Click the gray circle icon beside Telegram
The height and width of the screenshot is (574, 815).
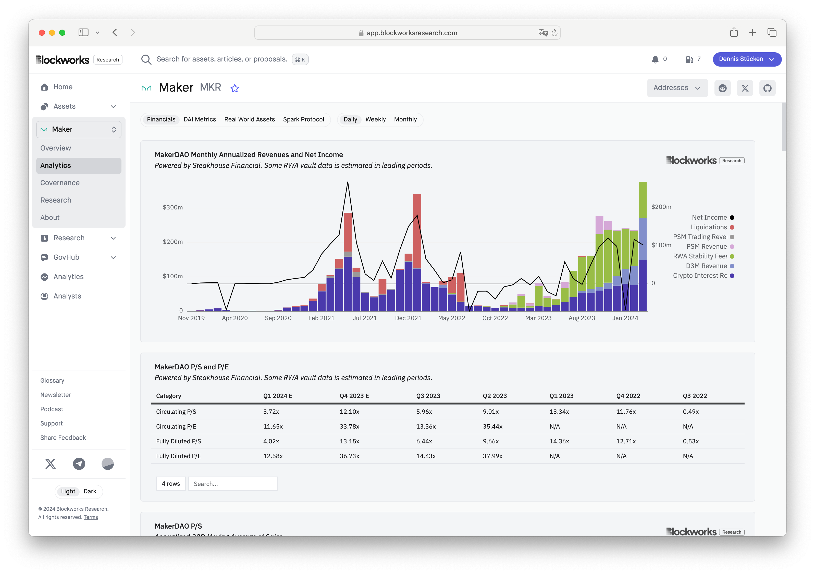click(x=108, y=464)
